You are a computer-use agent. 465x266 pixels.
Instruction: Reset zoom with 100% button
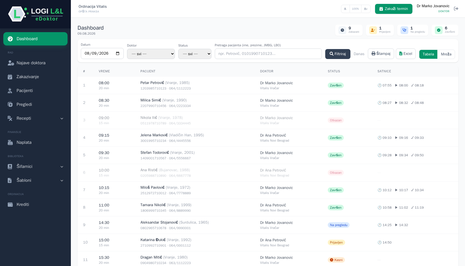point(355,9)
